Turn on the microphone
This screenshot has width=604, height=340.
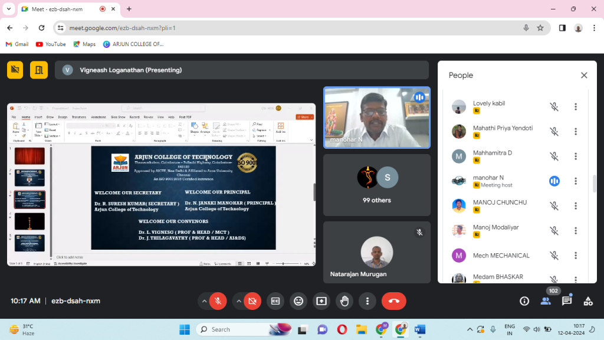(218, 301)
